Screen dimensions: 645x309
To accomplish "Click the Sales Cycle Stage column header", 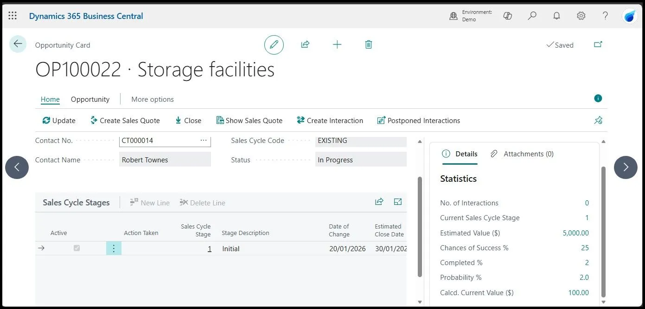I will [x=196, y=230].
